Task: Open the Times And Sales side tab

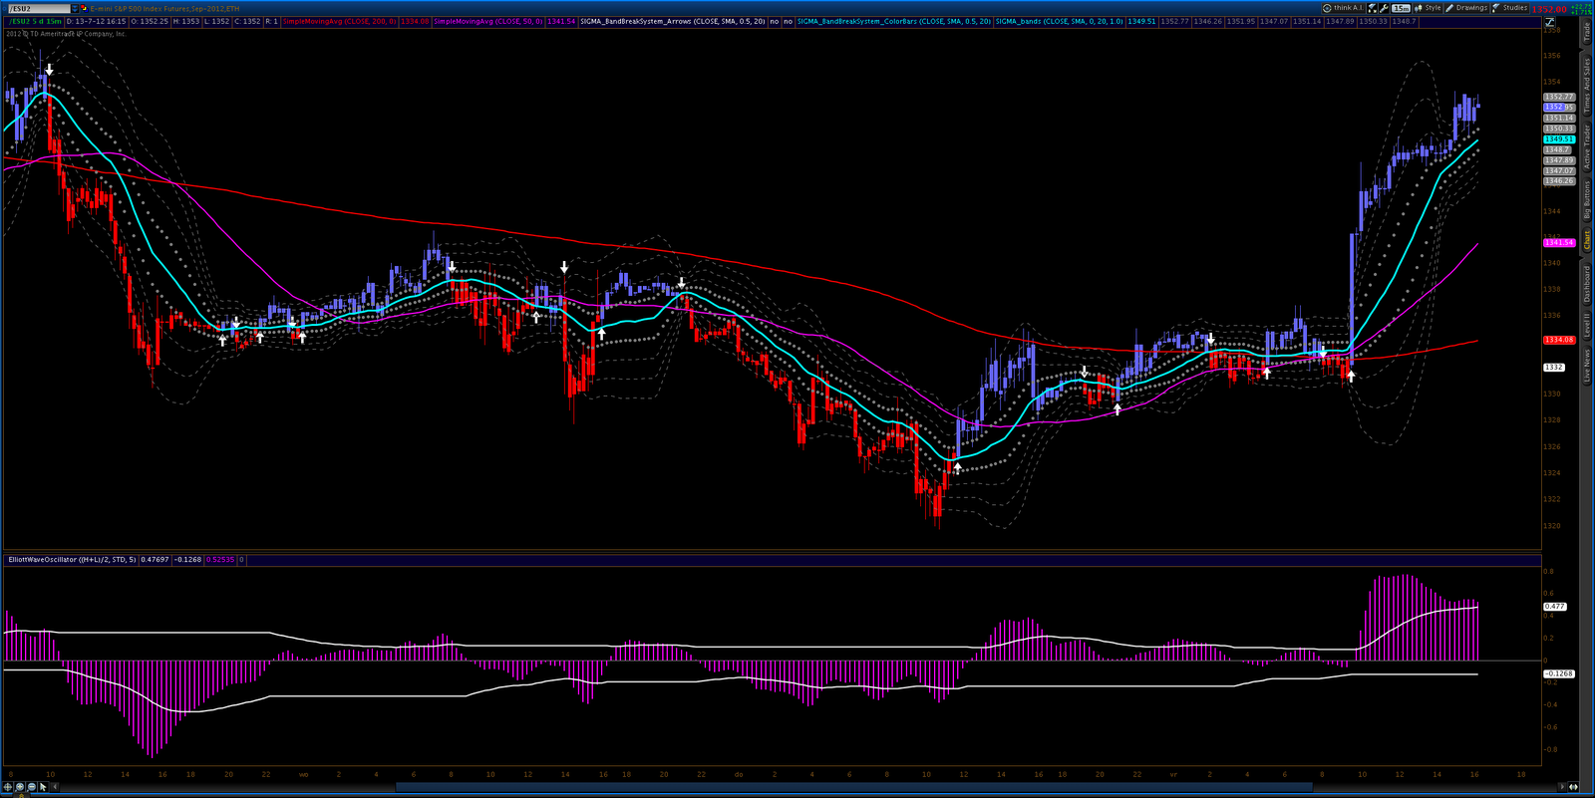Action: pos(1587,85)
